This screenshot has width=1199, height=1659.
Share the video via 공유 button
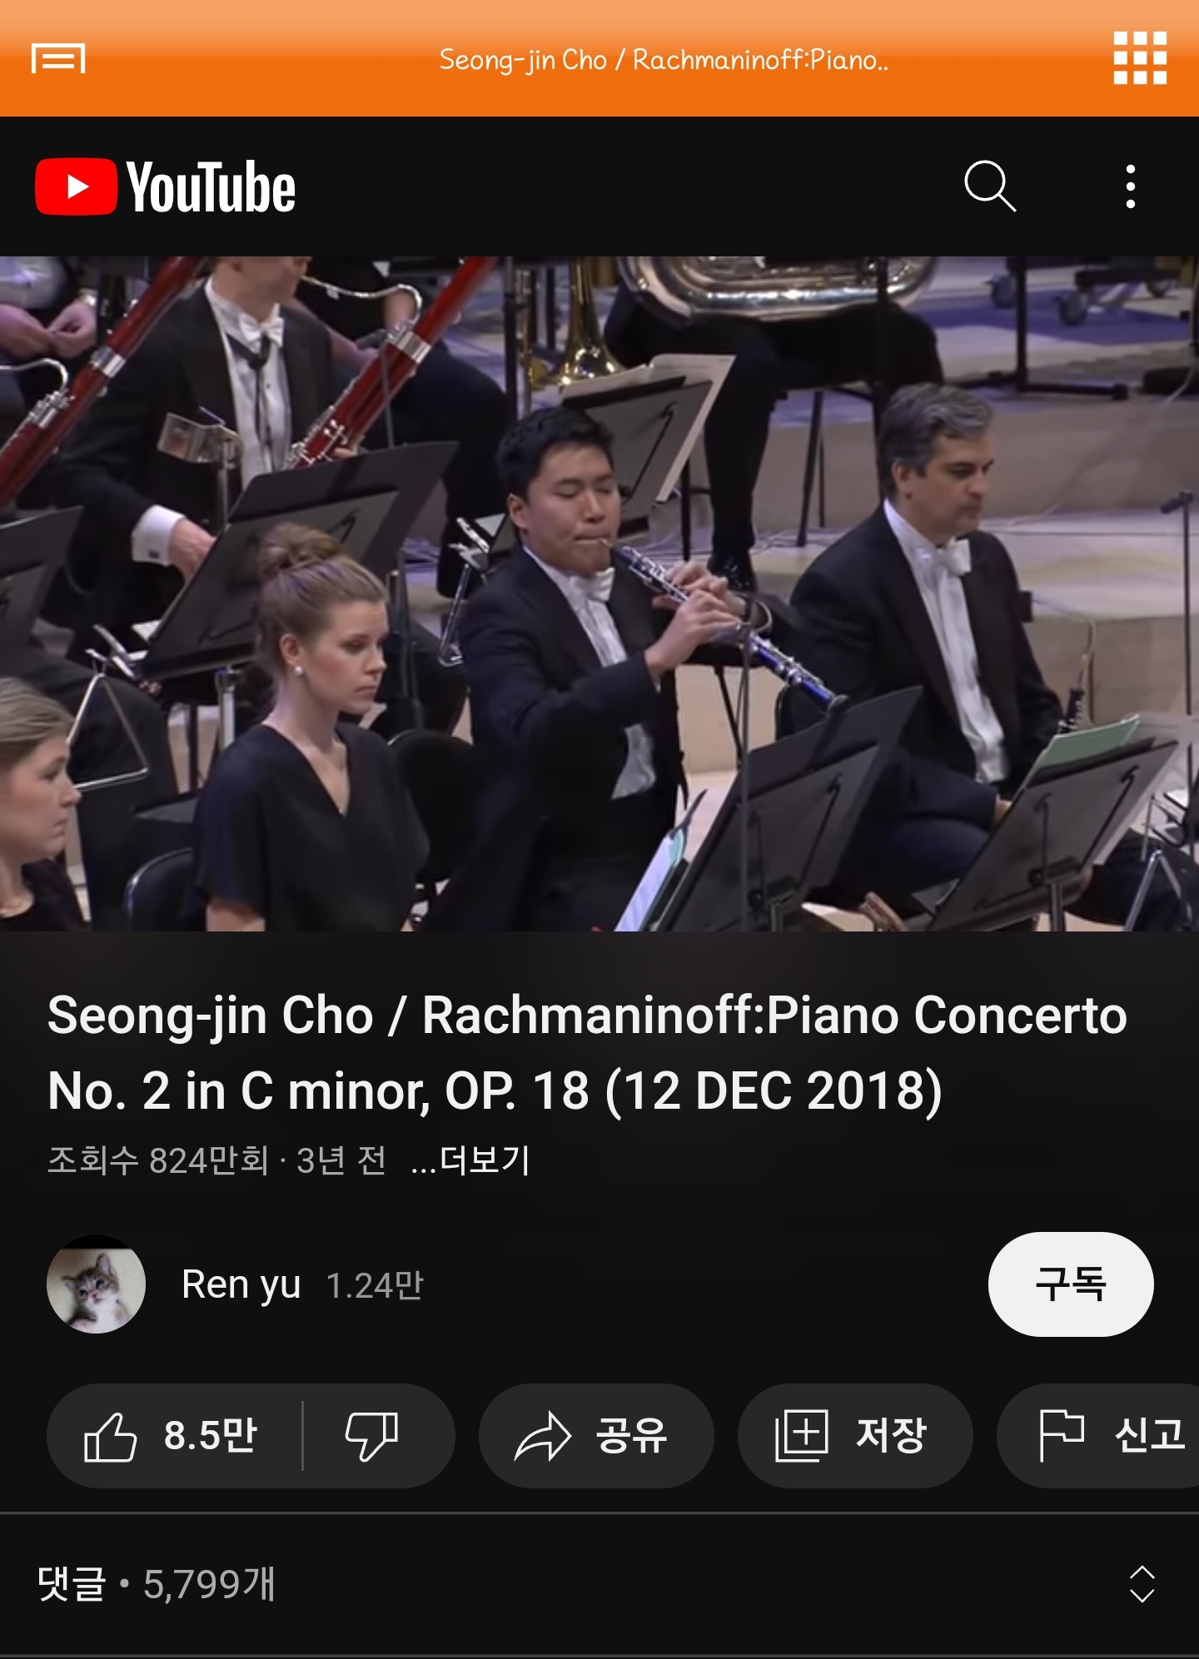pyautogui.click(x=596, y=1436)
